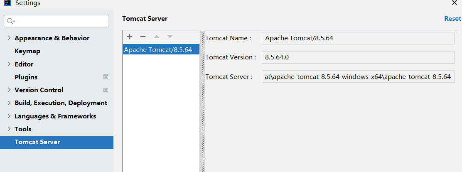462x172 pixels.
Task: Expand the Editor section
Action: pos(9,64)
